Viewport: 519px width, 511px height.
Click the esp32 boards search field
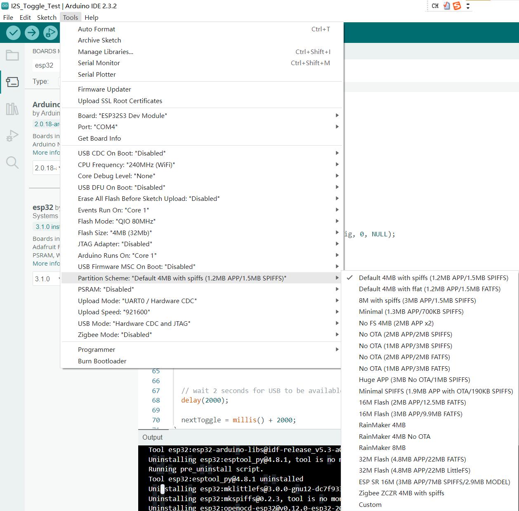(x=46, y=65)
